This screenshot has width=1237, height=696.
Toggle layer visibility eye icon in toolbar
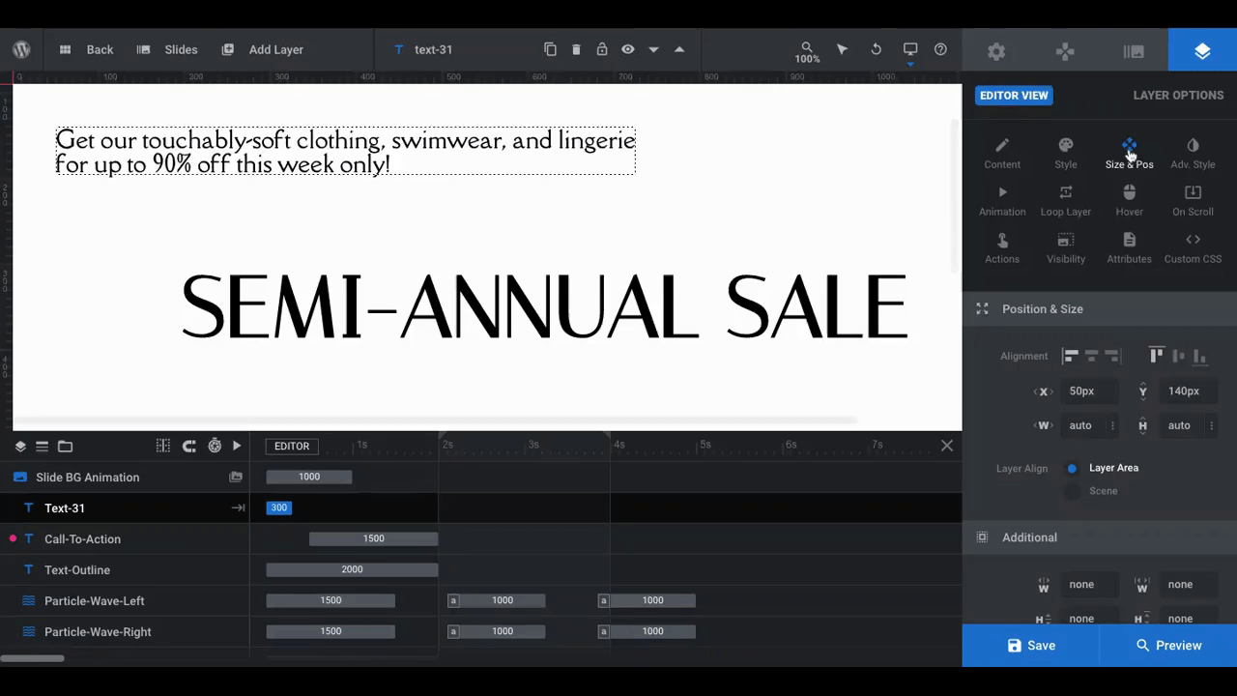tap(628, 49)
